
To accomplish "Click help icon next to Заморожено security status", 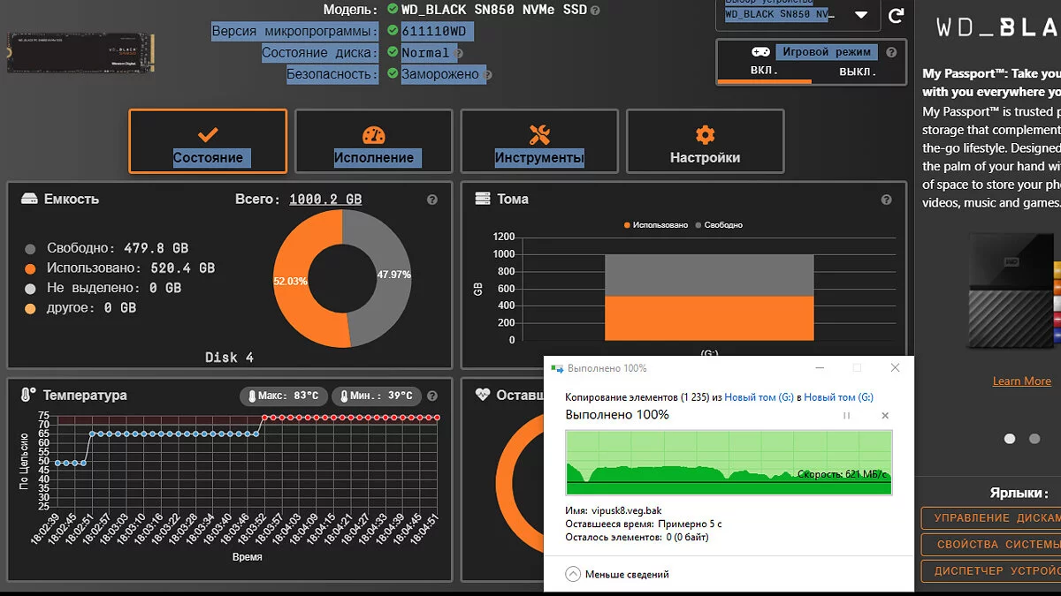I will tap(487, 75).
